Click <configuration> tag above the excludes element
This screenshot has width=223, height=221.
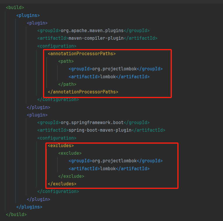57,138
